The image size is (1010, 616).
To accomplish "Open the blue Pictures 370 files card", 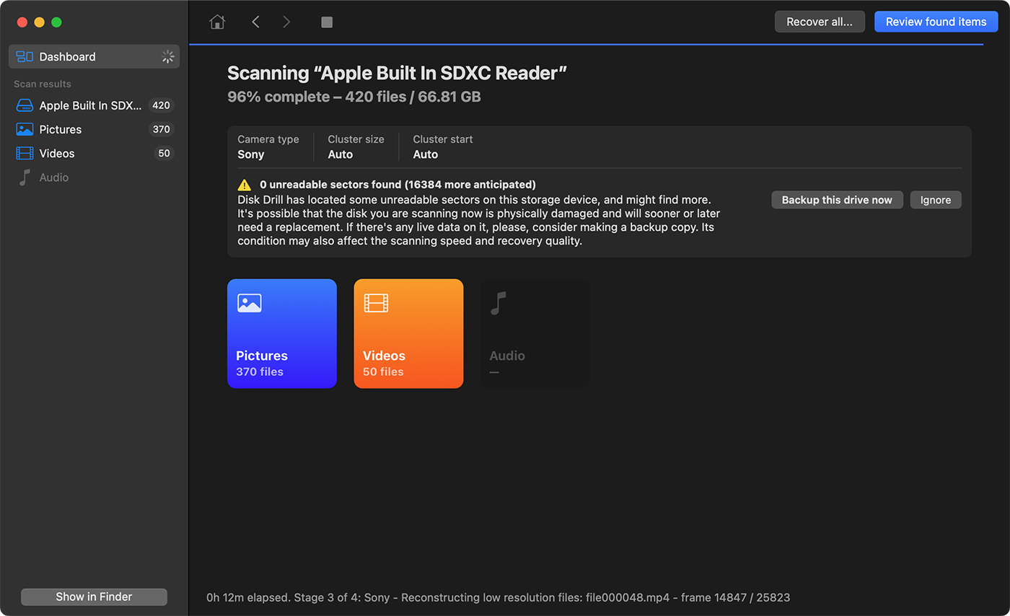I will [x=282, y=333].
